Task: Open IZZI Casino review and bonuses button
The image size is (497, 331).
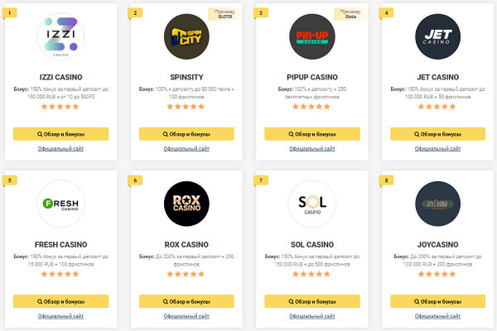Action: (61, 133)
